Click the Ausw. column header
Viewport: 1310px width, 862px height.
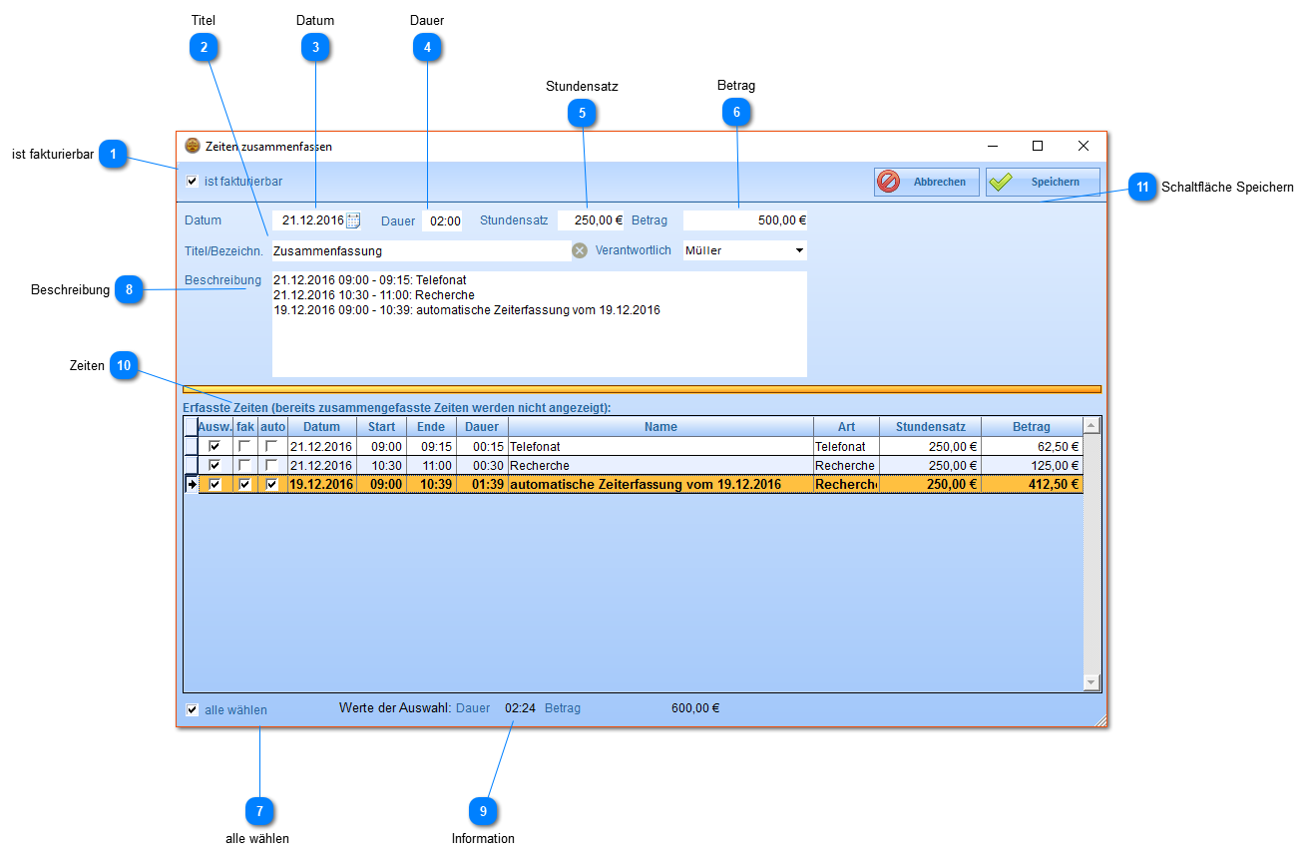215,427
